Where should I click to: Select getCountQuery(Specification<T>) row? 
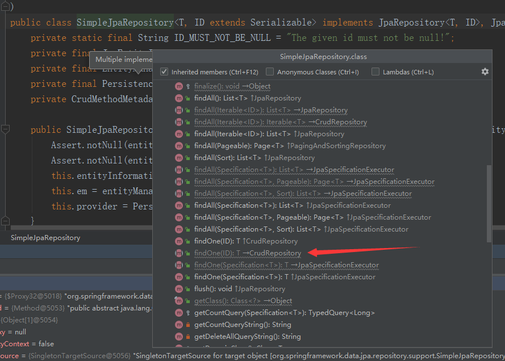pos(322,312)
